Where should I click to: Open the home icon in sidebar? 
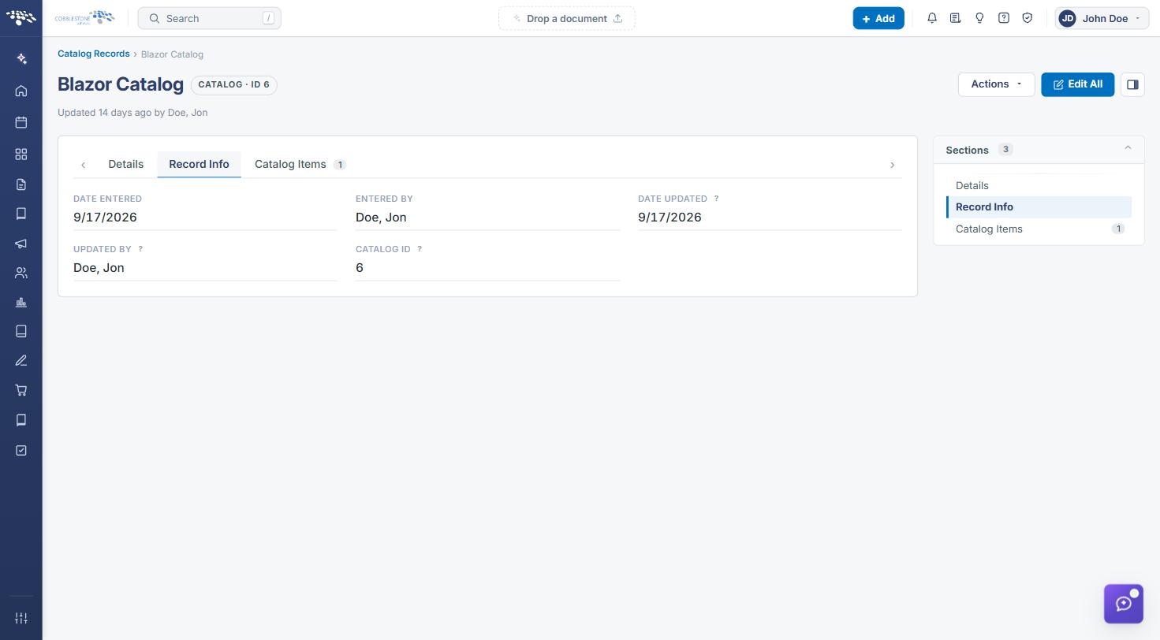pyautogui.click(x=21, y=91)
